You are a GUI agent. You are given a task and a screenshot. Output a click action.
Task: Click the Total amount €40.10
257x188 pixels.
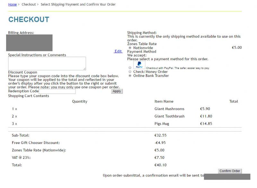tap(160, 165)
